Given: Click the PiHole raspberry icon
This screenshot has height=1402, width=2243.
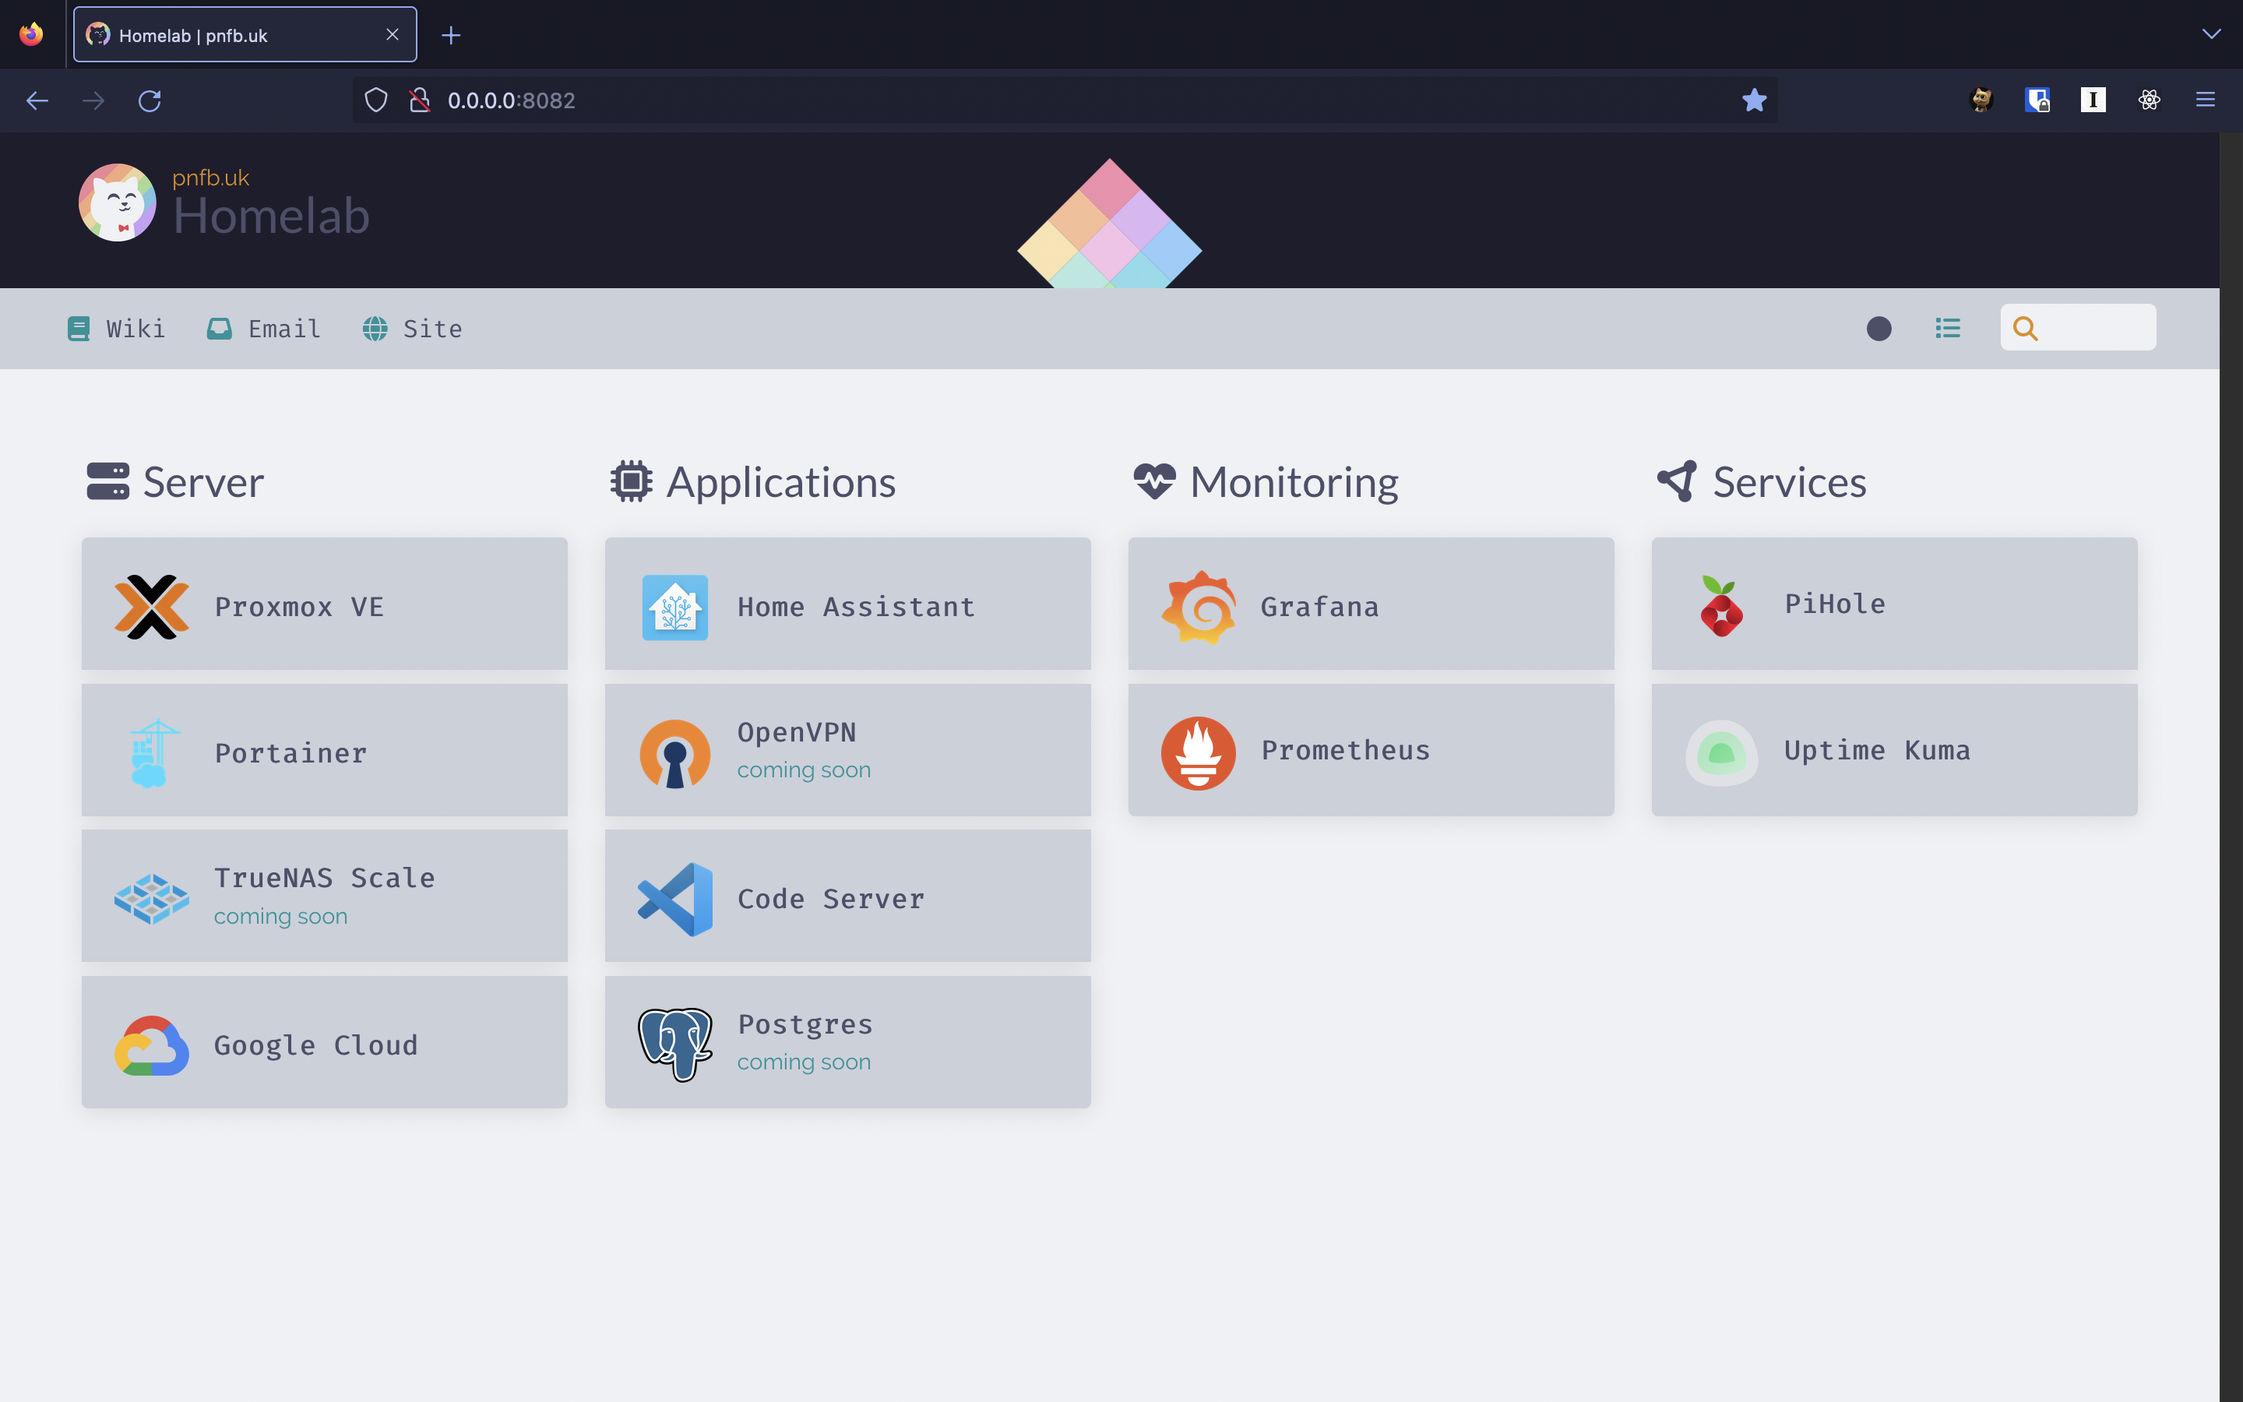Looking at the screenshot, I should click(1721, 607).
